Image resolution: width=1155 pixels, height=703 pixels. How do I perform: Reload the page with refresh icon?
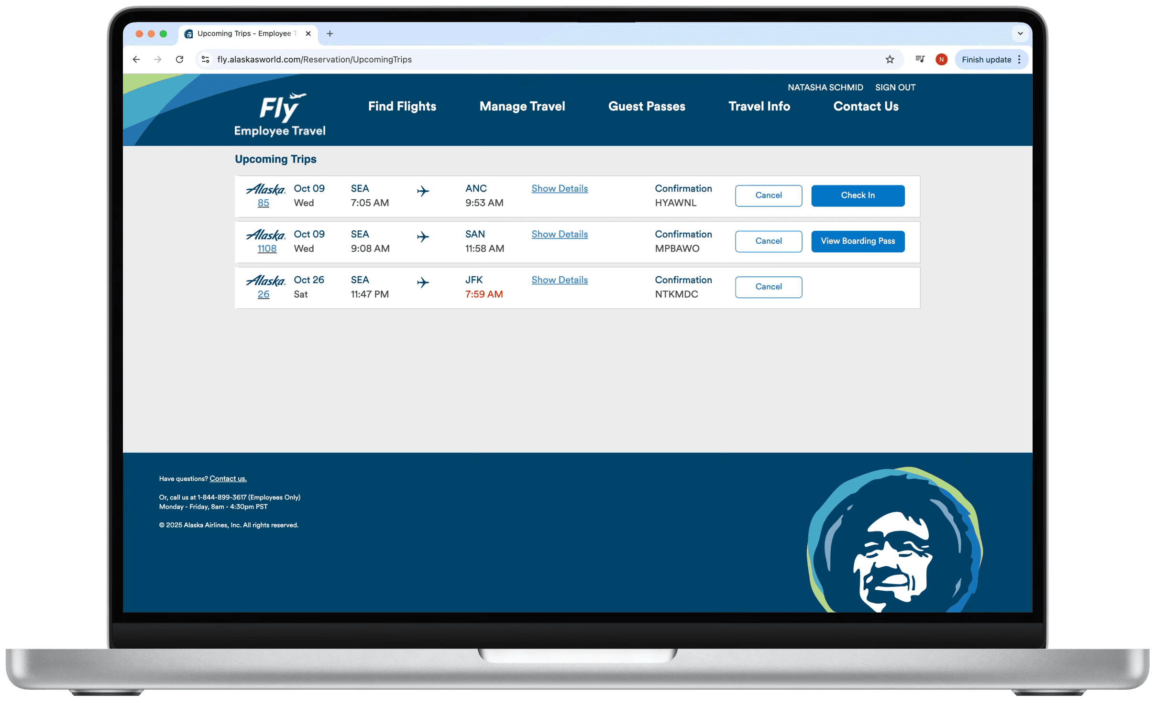(x=179, y=59)
